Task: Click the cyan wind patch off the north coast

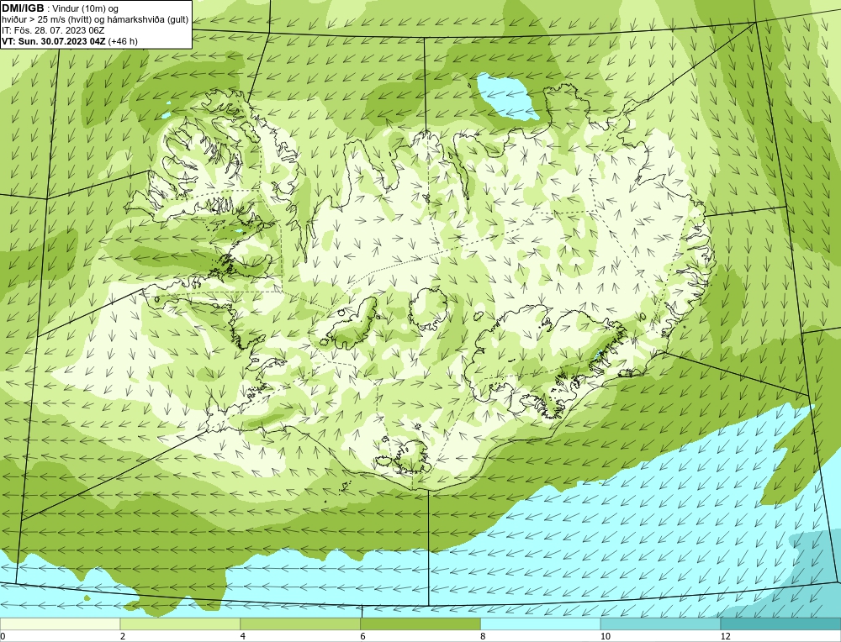Action: coord(507,97)
